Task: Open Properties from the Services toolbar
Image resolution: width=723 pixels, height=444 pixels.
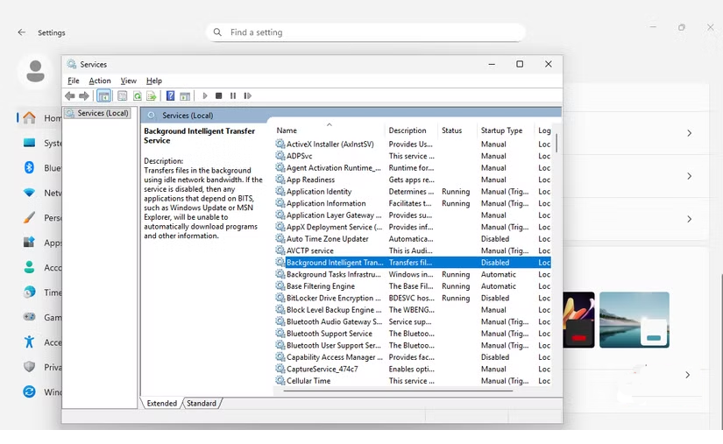Action: tap(123, 96)
